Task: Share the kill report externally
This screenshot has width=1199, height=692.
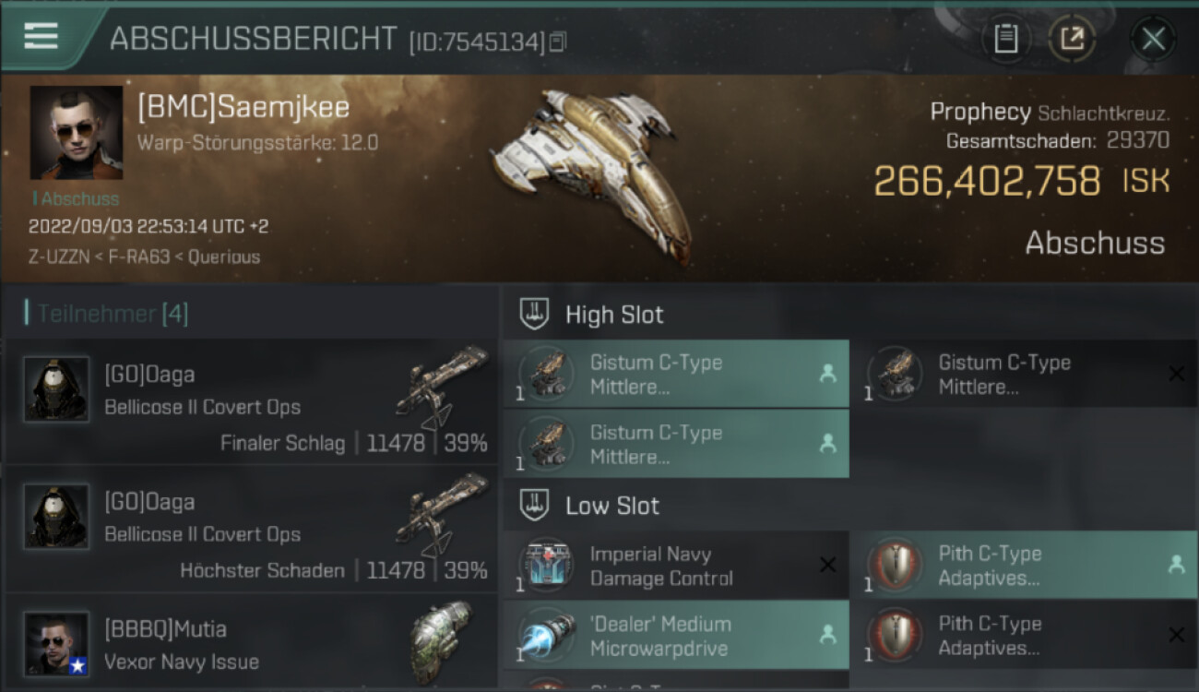Action: tap(1072, 39)
